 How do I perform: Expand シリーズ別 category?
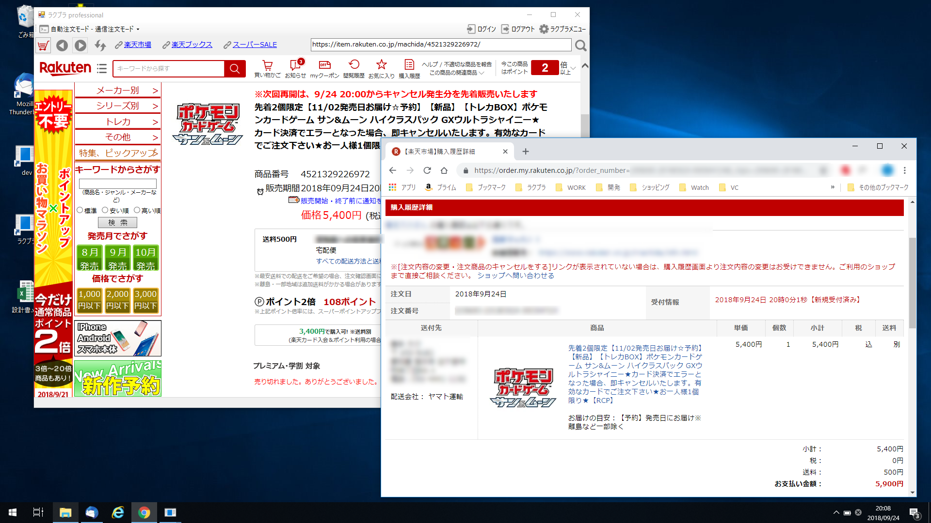(118, 106)
